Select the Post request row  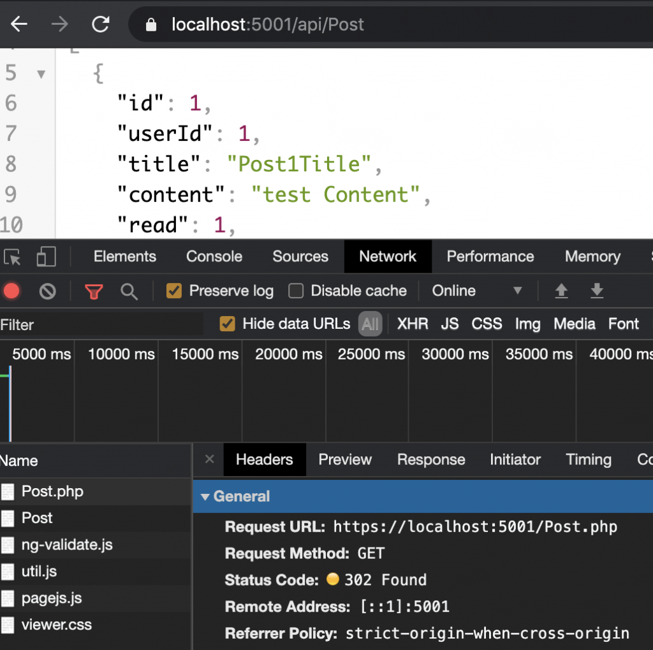96,518
